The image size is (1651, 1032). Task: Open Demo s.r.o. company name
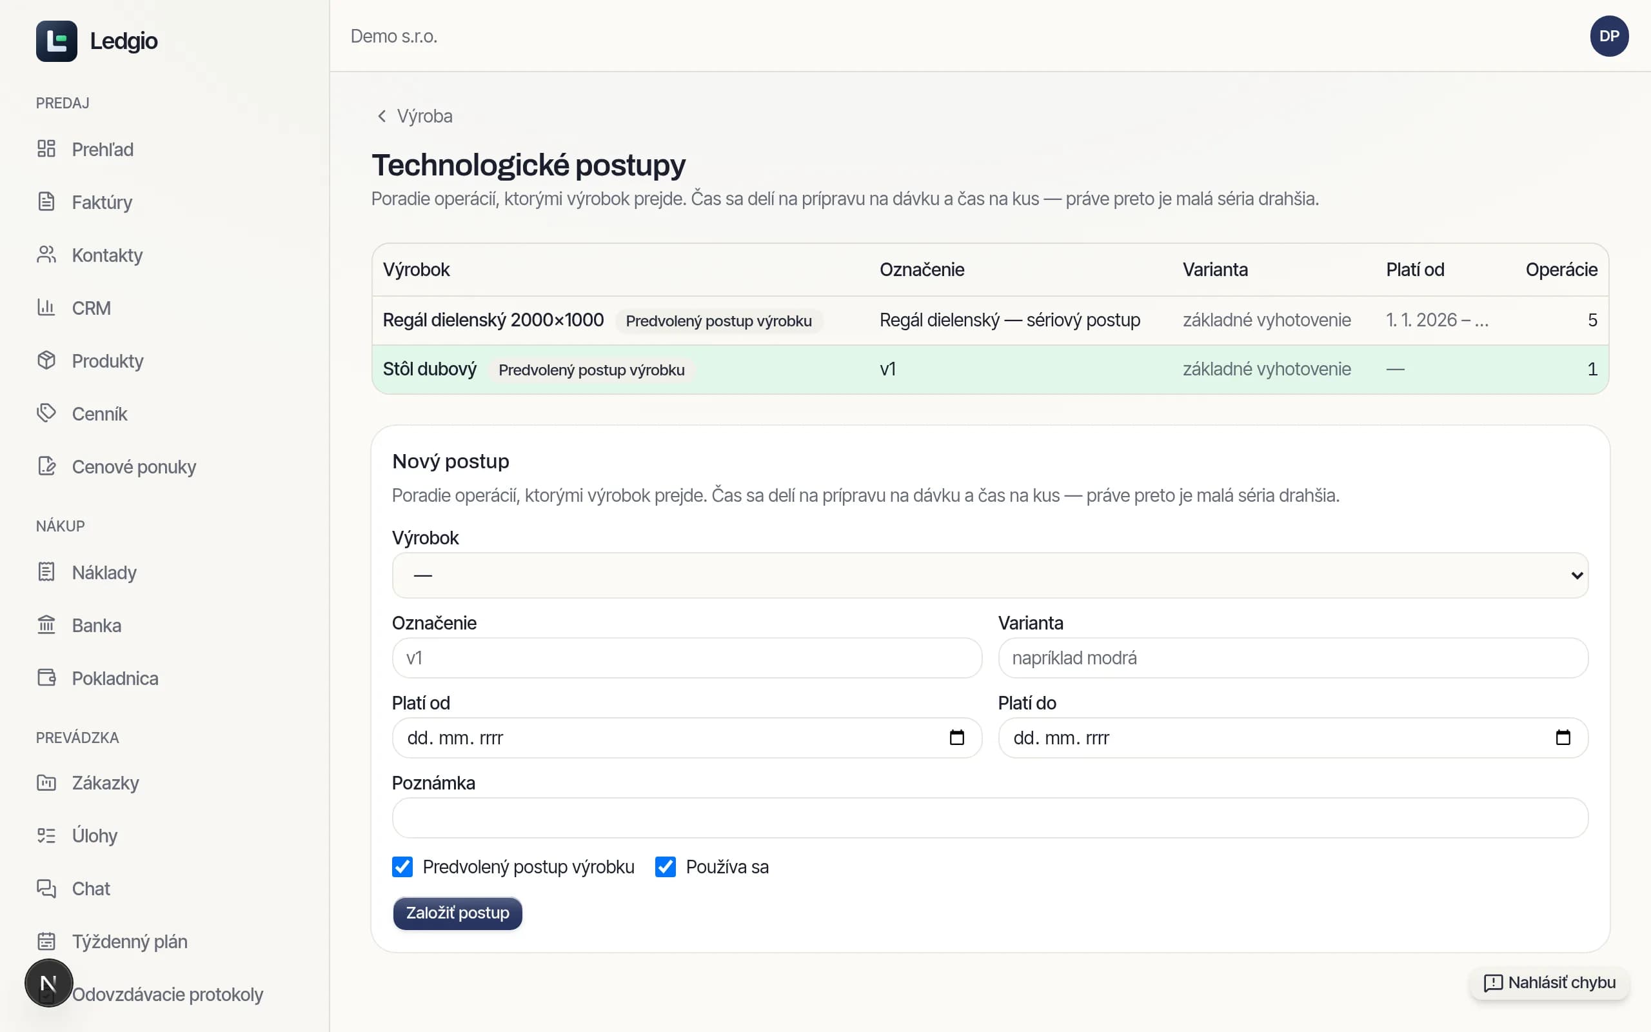point(393,36)
